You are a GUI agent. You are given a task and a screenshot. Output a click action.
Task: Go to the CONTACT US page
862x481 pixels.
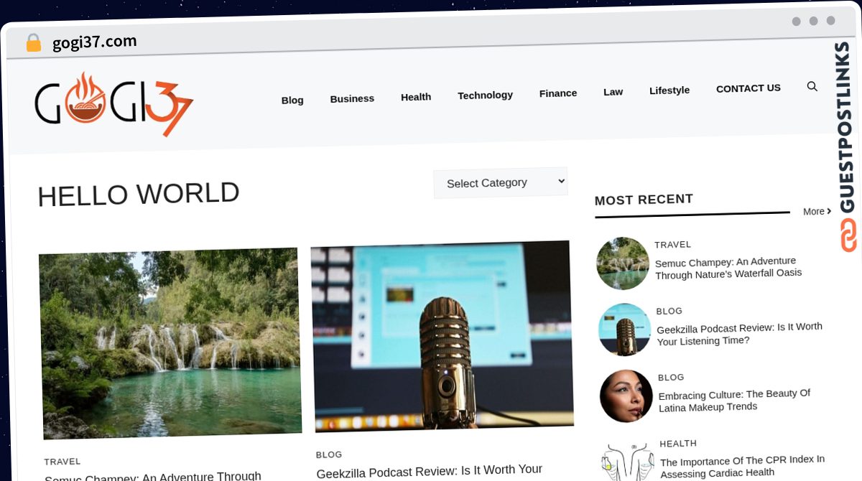pyautogui.click(x=748, y=88)
